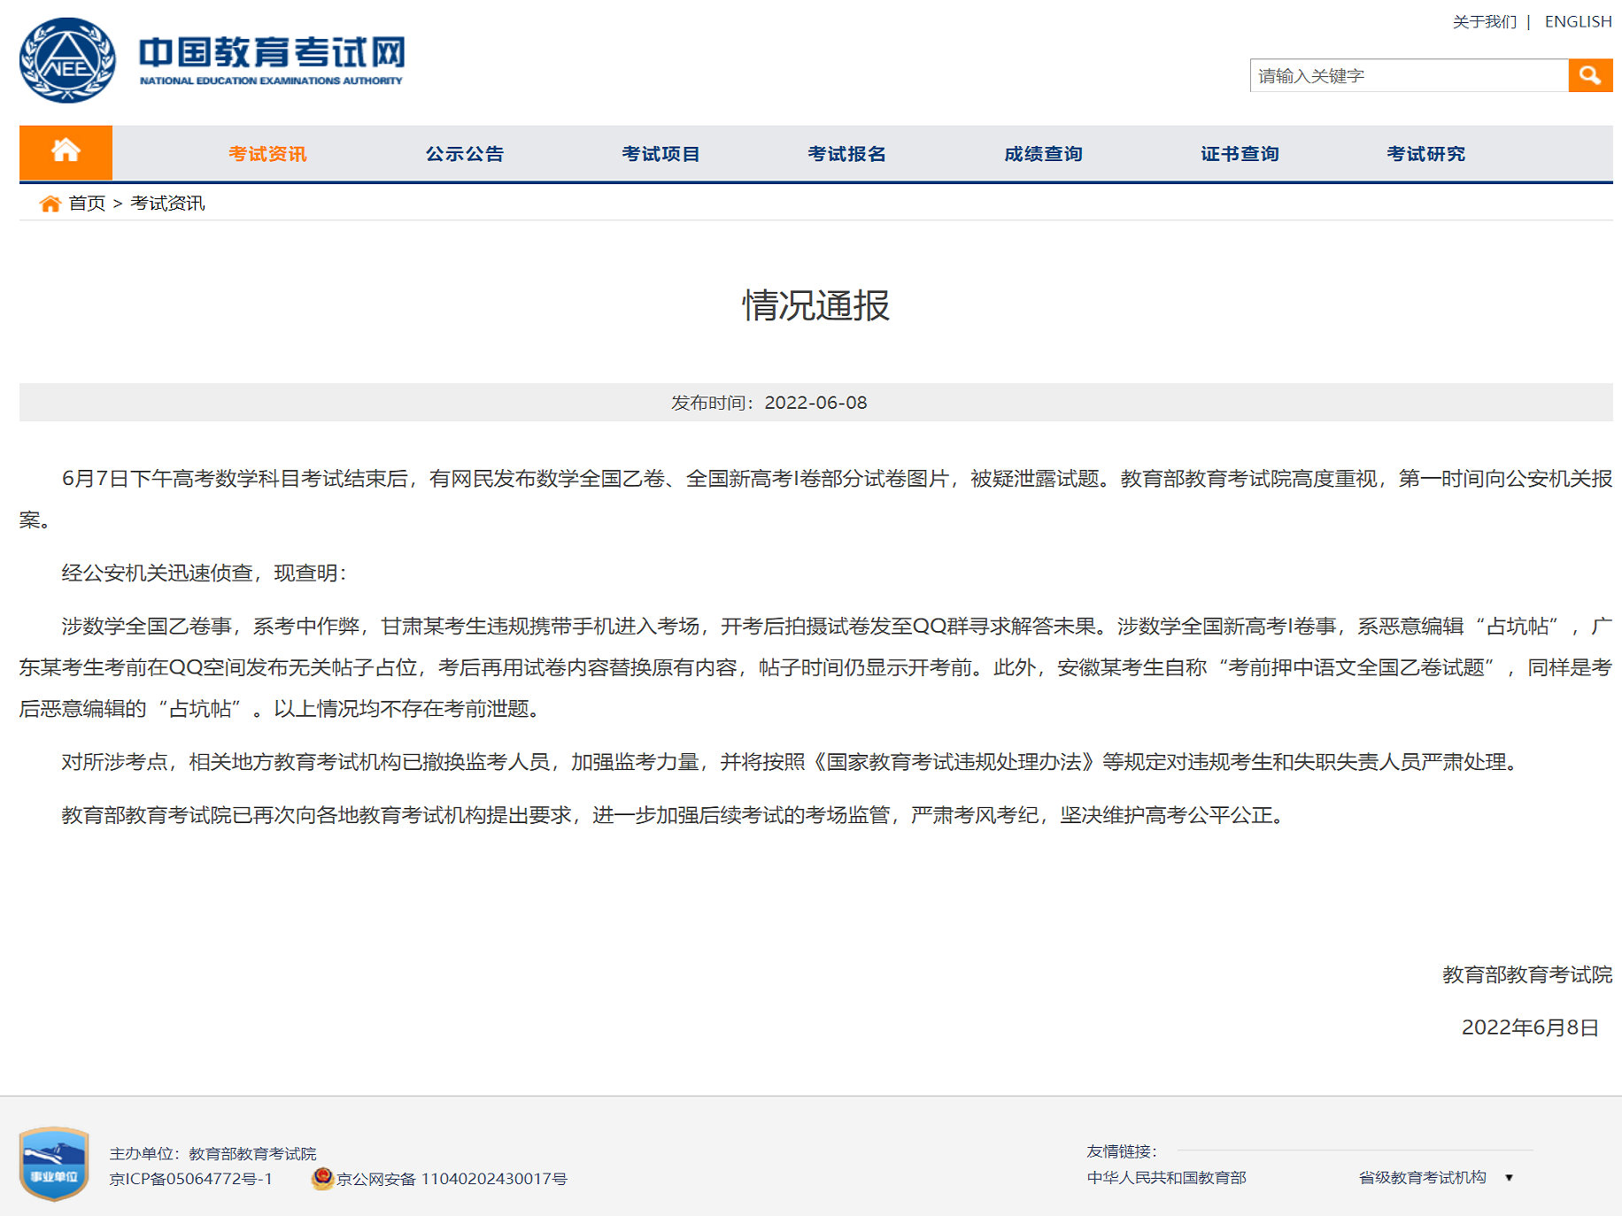Open the 考试研究 menu item
This screenshot has height=1216, width=1622.
point(1425,154)
